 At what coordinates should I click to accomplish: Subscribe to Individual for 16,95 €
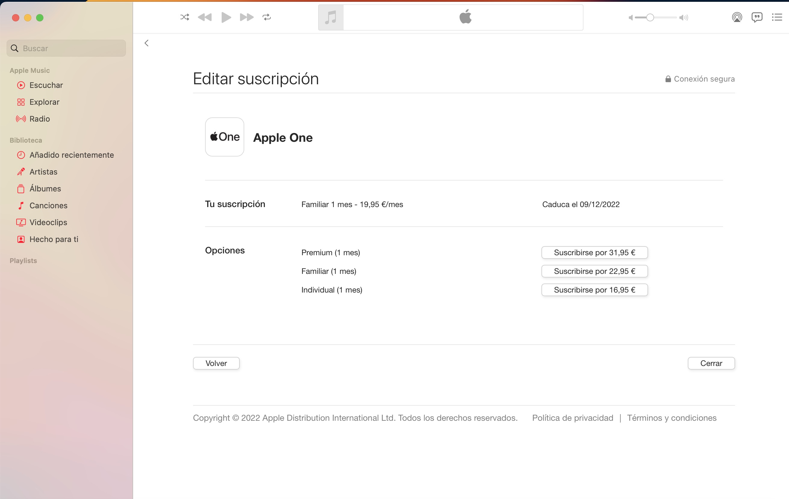tap(594, 290)
